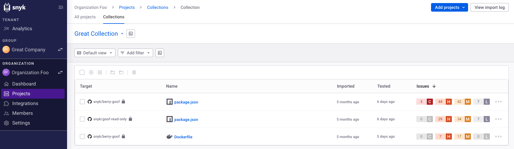
Task: Open package.json link for snyk/goof-read-only
Action: (x=186, y=119)
